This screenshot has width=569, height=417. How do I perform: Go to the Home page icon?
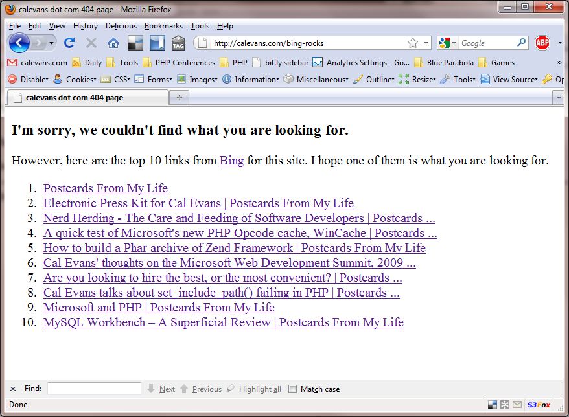coord(113,43)
